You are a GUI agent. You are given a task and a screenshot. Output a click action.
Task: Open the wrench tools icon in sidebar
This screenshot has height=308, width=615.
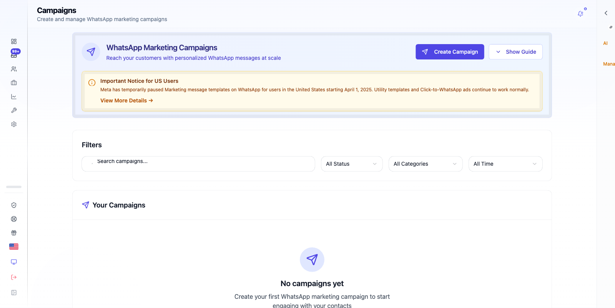point(14,110)
